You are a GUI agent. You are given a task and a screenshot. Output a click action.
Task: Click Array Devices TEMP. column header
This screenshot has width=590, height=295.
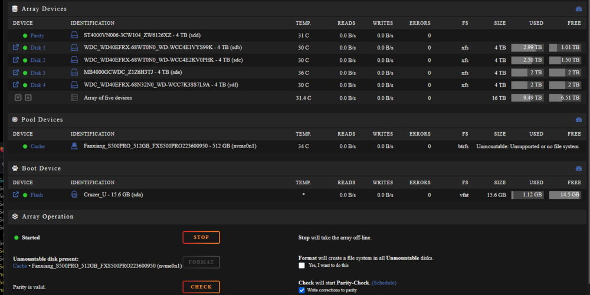click(x=303, y=23)
